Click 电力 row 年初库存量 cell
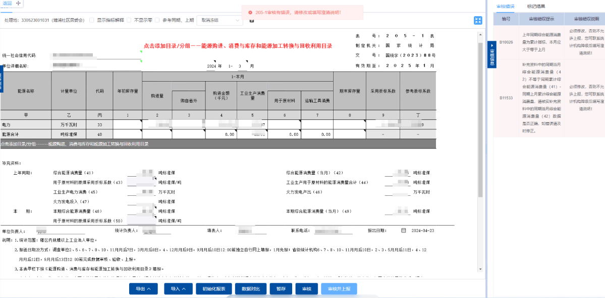605x298 pixels. click(127, 124)
